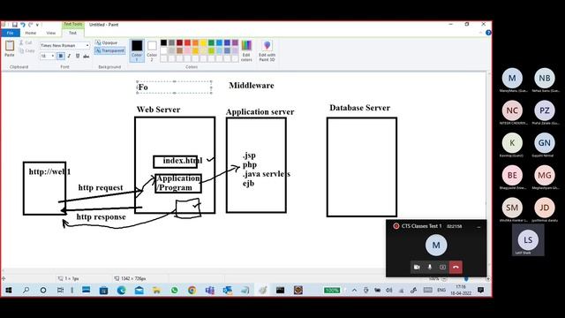
Task: Open the File menu
Action: [10, 33]
